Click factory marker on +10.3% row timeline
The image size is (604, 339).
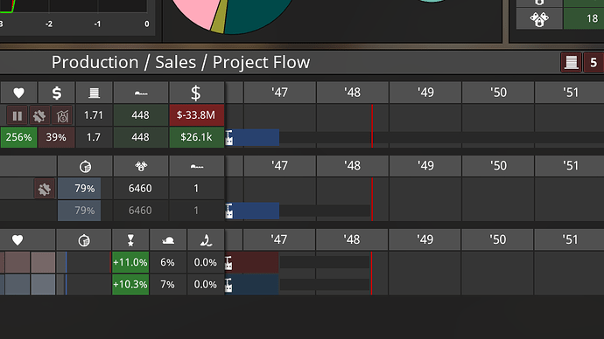228,285
